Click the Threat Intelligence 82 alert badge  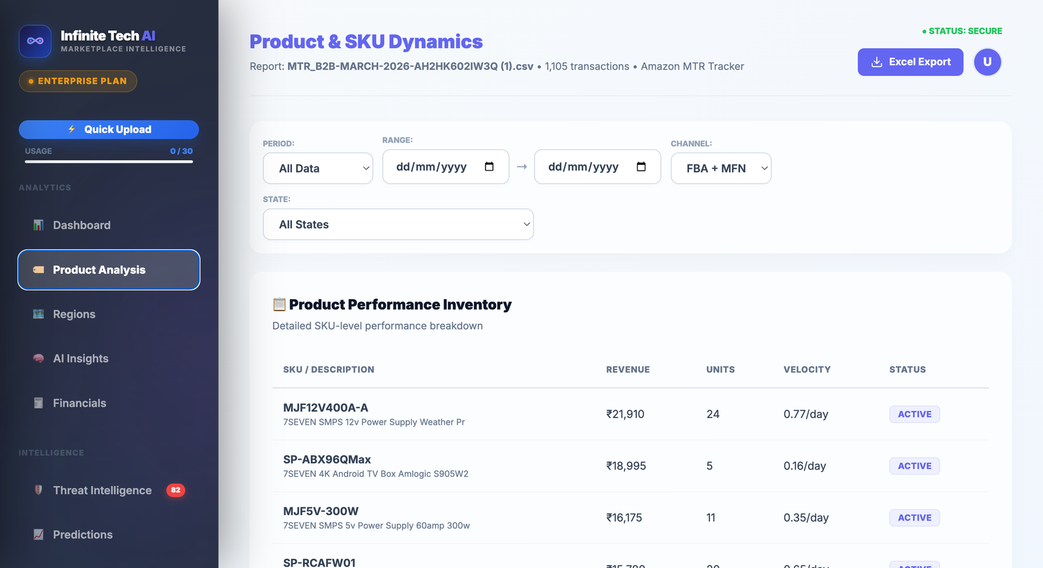(175, 490)
